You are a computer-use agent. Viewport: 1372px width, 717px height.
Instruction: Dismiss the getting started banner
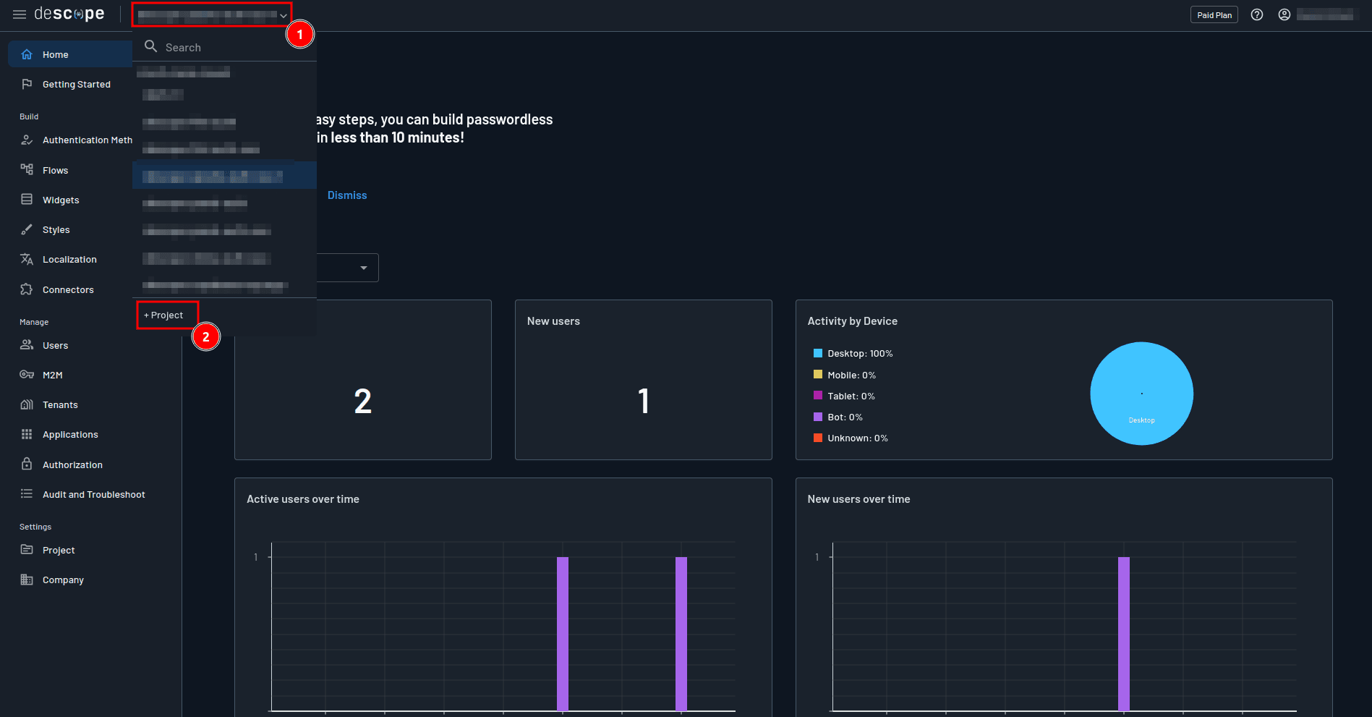point(347,195)
